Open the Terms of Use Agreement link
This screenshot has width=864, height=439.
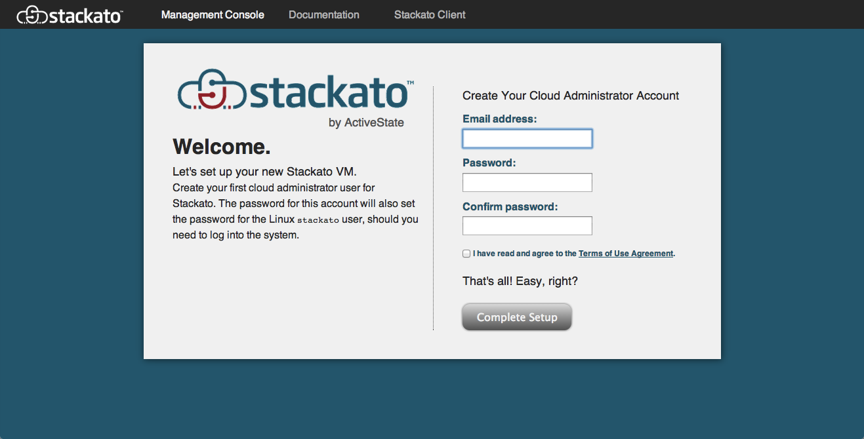[625, 254]
